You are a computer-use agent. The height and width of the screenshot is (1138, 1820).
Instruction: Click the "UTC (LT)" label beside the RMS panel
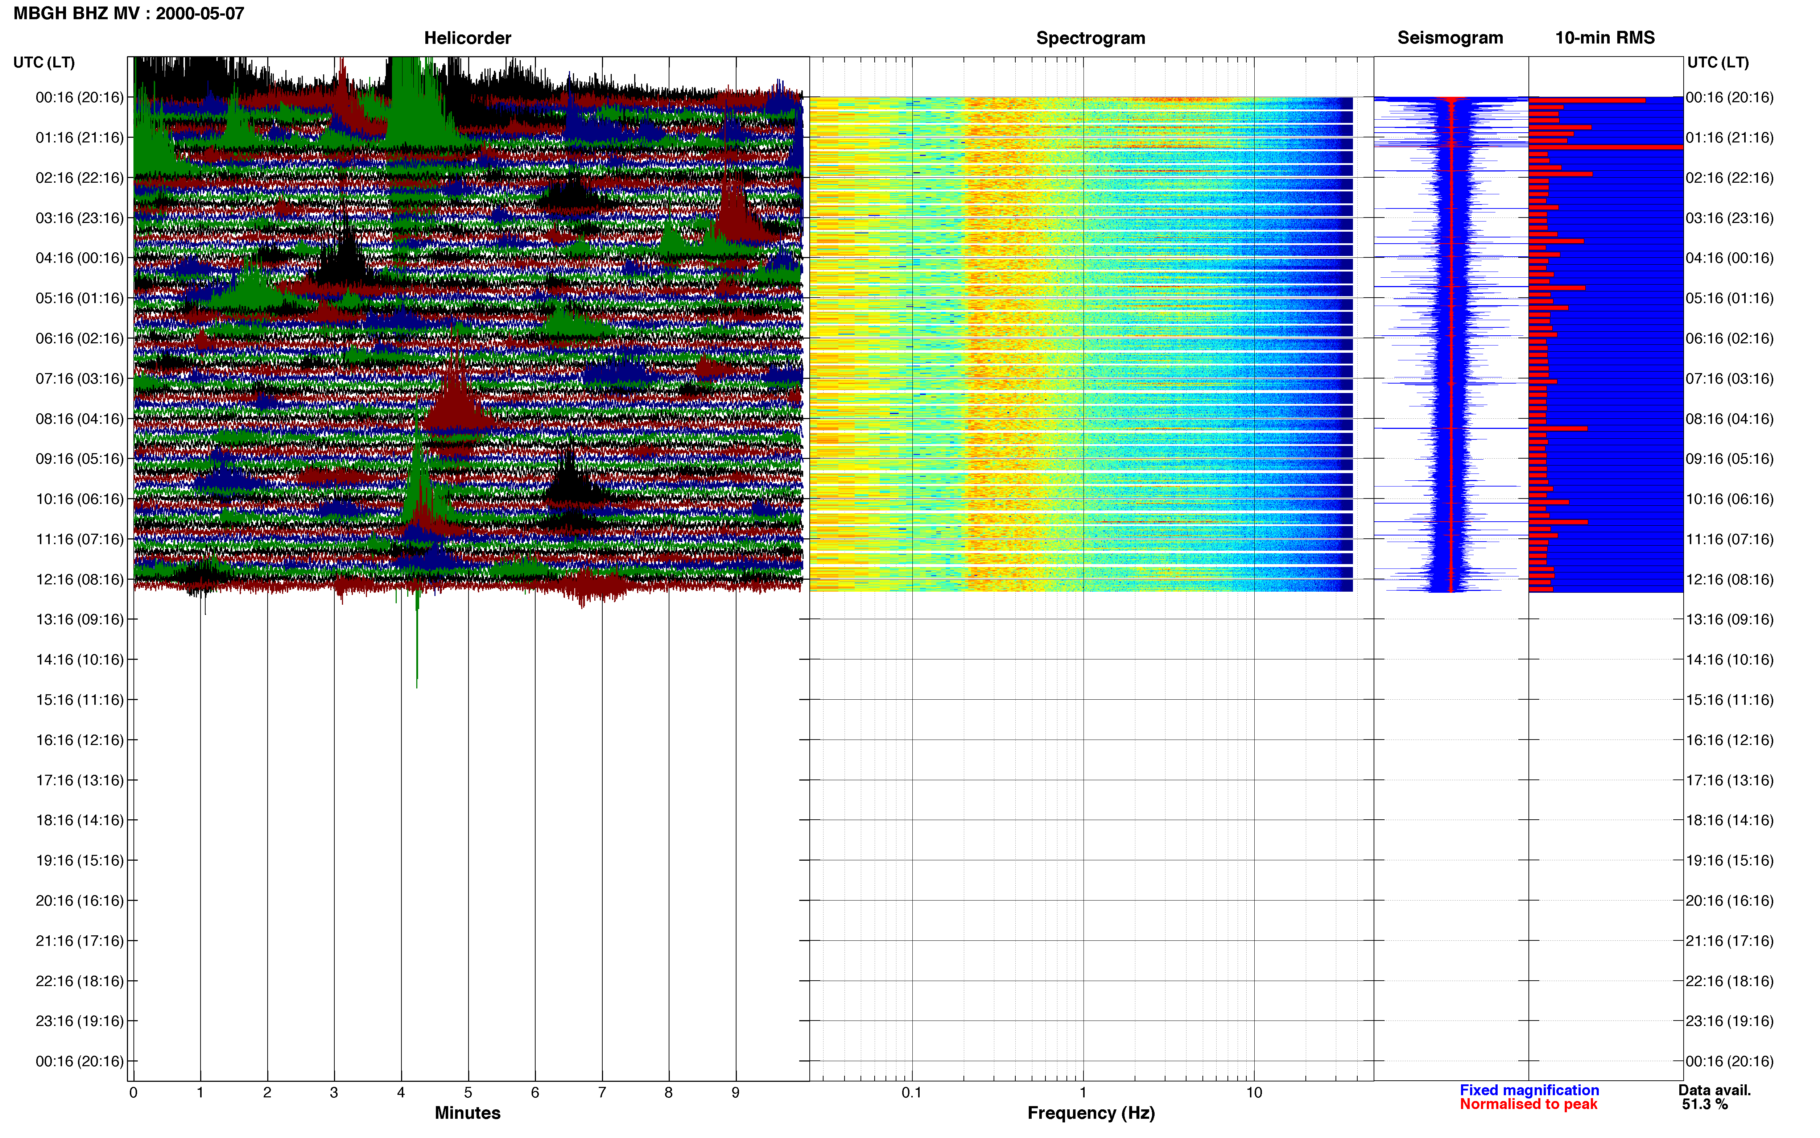[x=1718, y=62]
